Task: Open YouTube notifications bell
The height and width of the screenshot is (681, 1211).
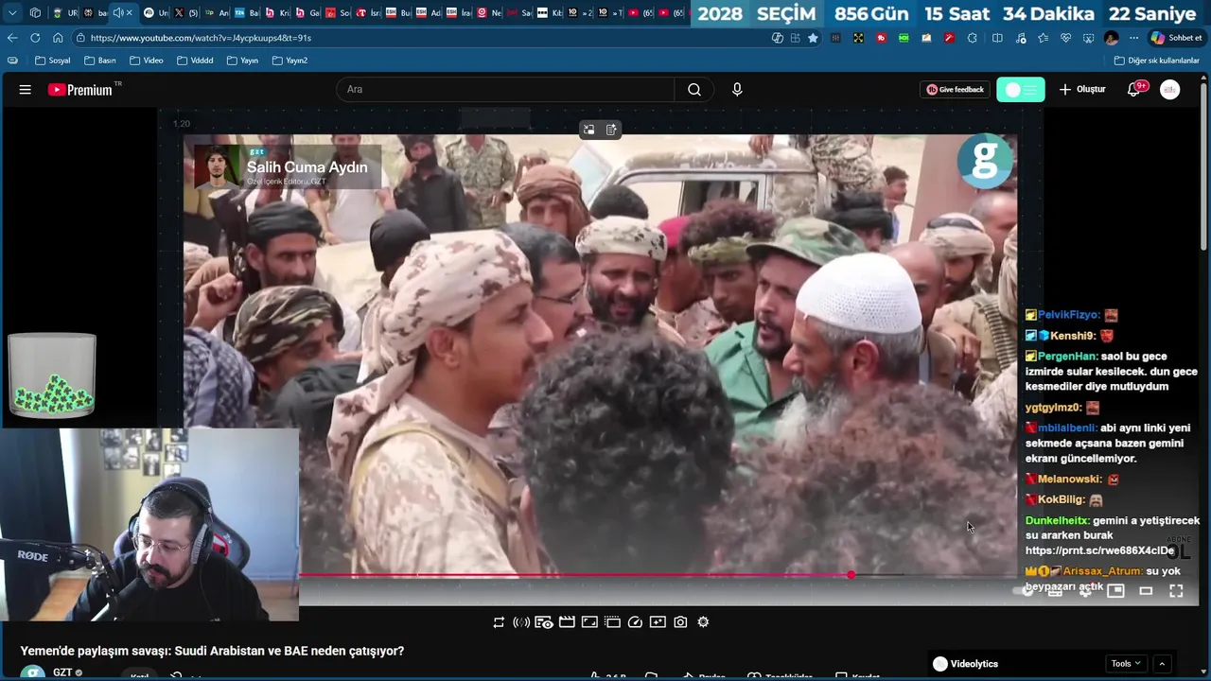Action: pos(1133,89)
